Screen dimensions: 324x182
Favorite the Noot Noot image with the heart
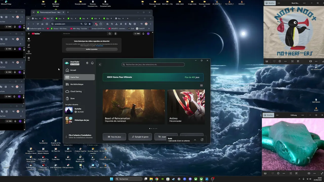click(274, 61)
